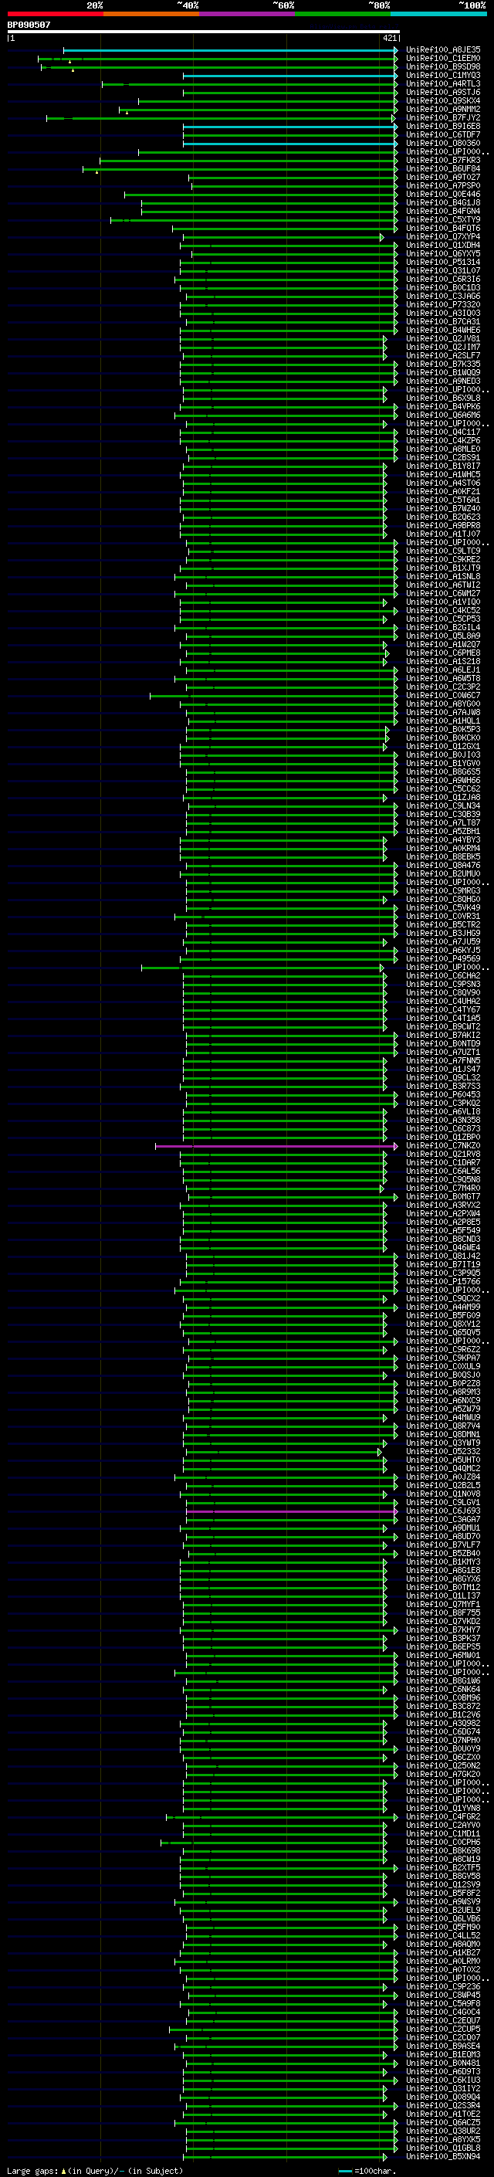
Task: Click the orange ~40% identity legend segment
Action: tap(151, 14)
